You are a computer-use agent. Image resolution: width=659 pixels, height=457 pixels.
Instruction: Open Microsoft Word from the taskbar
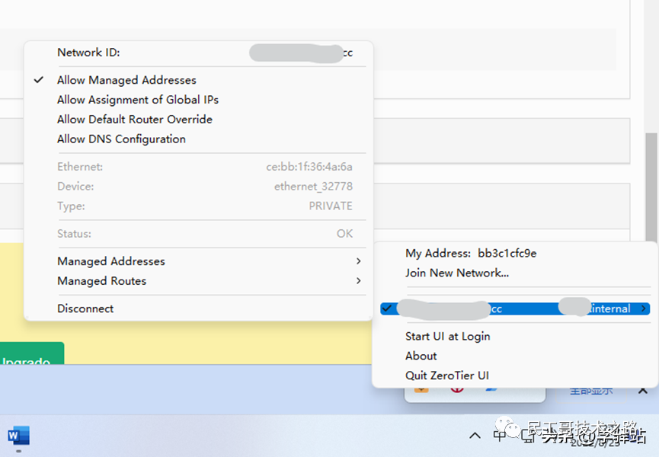click(x=18, y=436)
